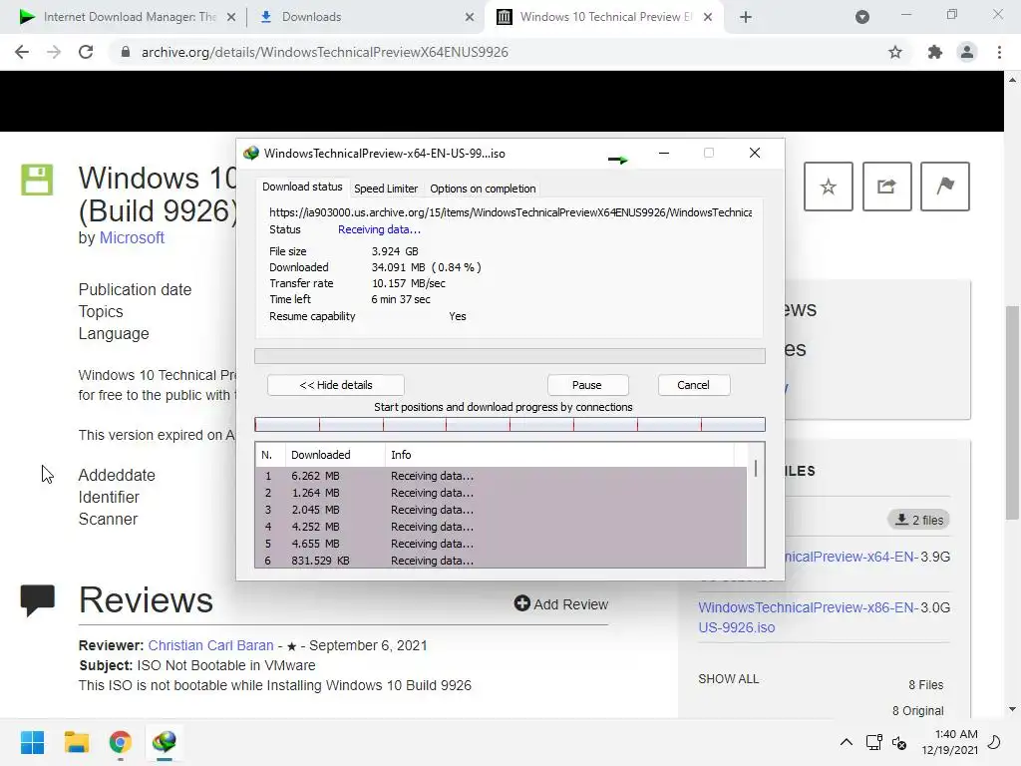Image resolution: width=1021 pixels, height=766 pixels.
Task: Open the Speed Limiter tab
Action: tap(386, 189)
